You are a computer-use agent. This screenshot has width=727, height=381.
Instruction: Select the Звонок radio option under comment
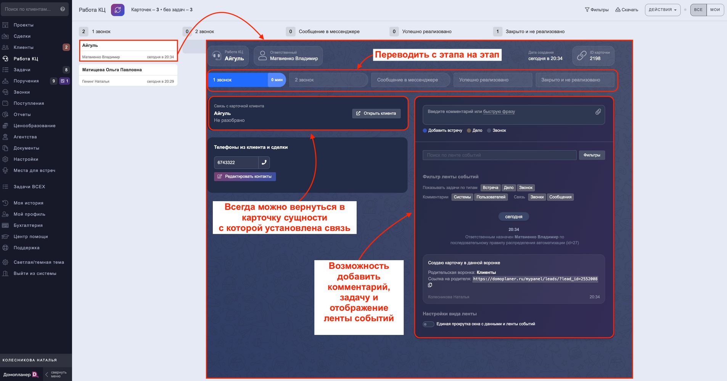coord(497,130)
